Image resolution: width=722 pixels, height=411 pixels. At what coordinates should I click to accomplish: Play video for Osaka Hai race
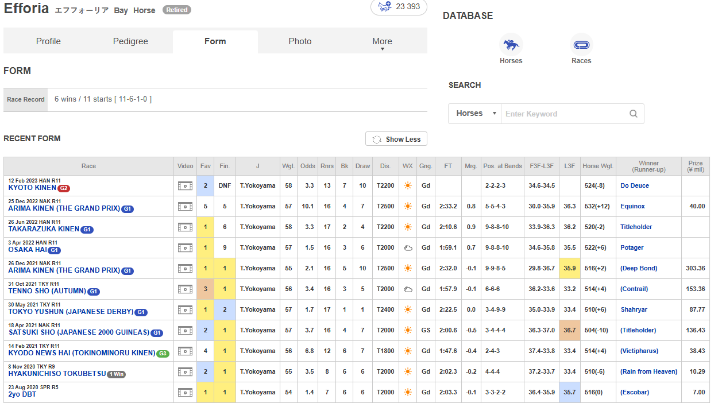coord(185,248)
